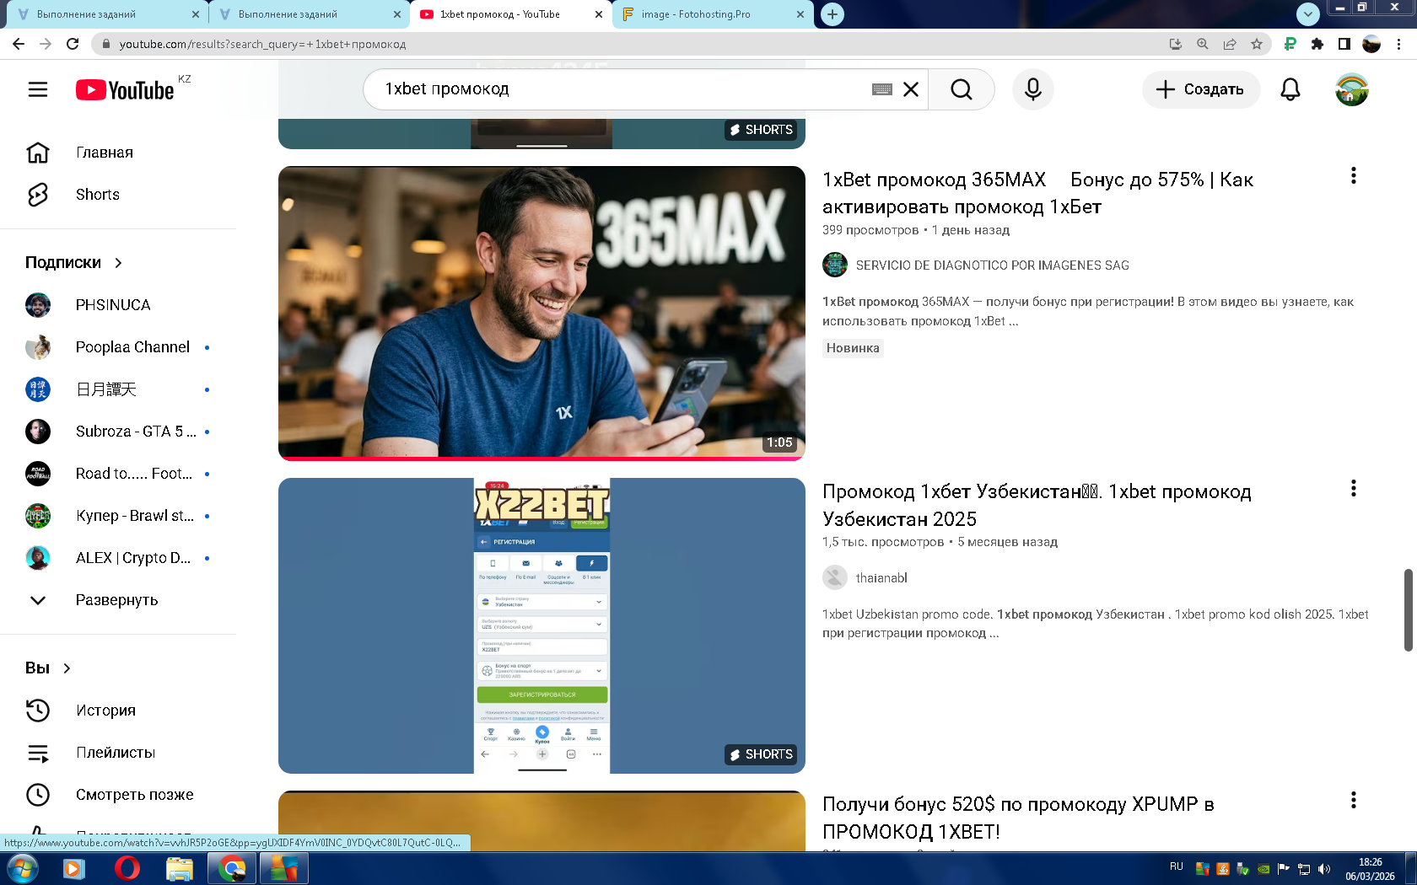Open Opera browser from the taskbar
The image size is (1417, 885).
(x=127, y=868)
